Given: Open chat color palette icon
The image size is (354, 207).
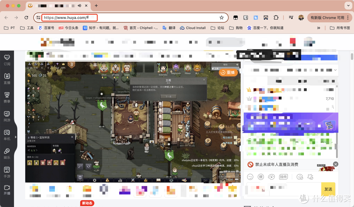Looking at the screenshot, I should point(271,177).
